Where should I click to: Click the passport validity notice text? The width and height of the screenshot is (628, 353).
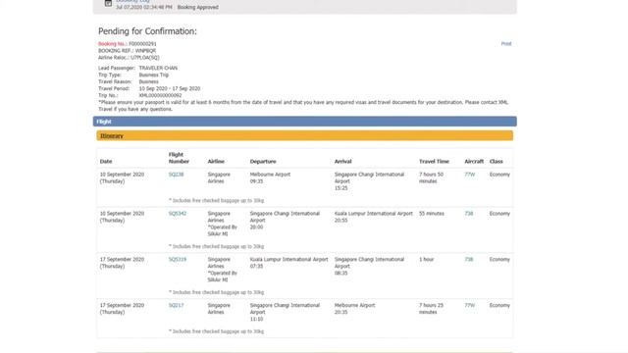[303, 106]
